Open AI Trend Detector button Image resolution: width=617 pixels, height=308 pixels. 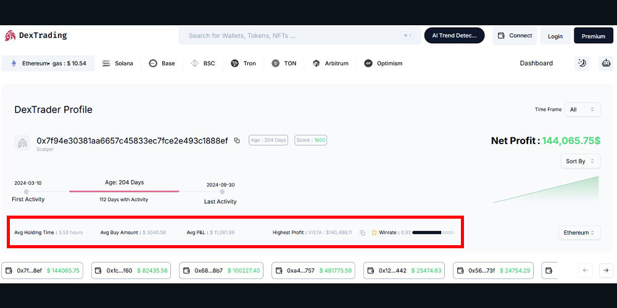[x=454, y=35]
